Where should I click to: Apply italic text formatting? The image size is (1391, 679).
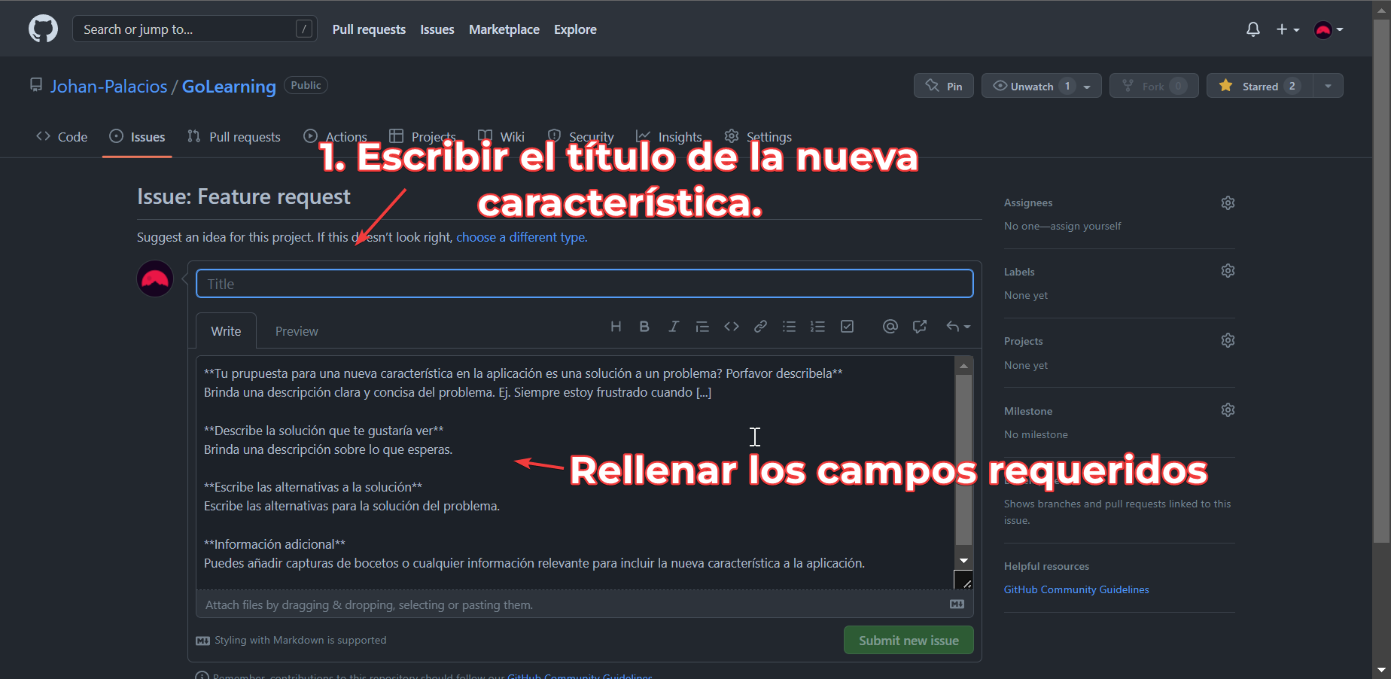[674, 327]
